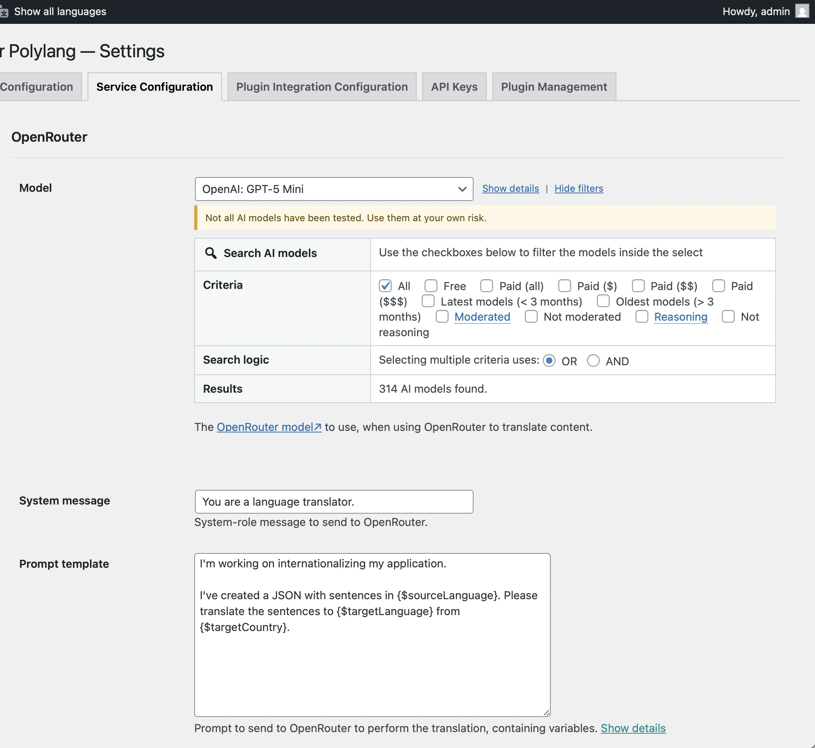Check the Latest models filter
Image resolution: width=815 pixels, height=748 pixels.
coord(428,301)
